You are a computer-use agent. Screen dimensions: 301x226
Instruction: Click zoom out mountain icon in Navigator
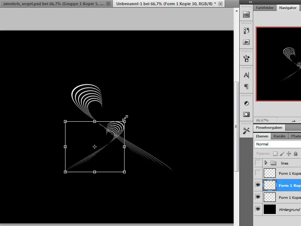294,121
